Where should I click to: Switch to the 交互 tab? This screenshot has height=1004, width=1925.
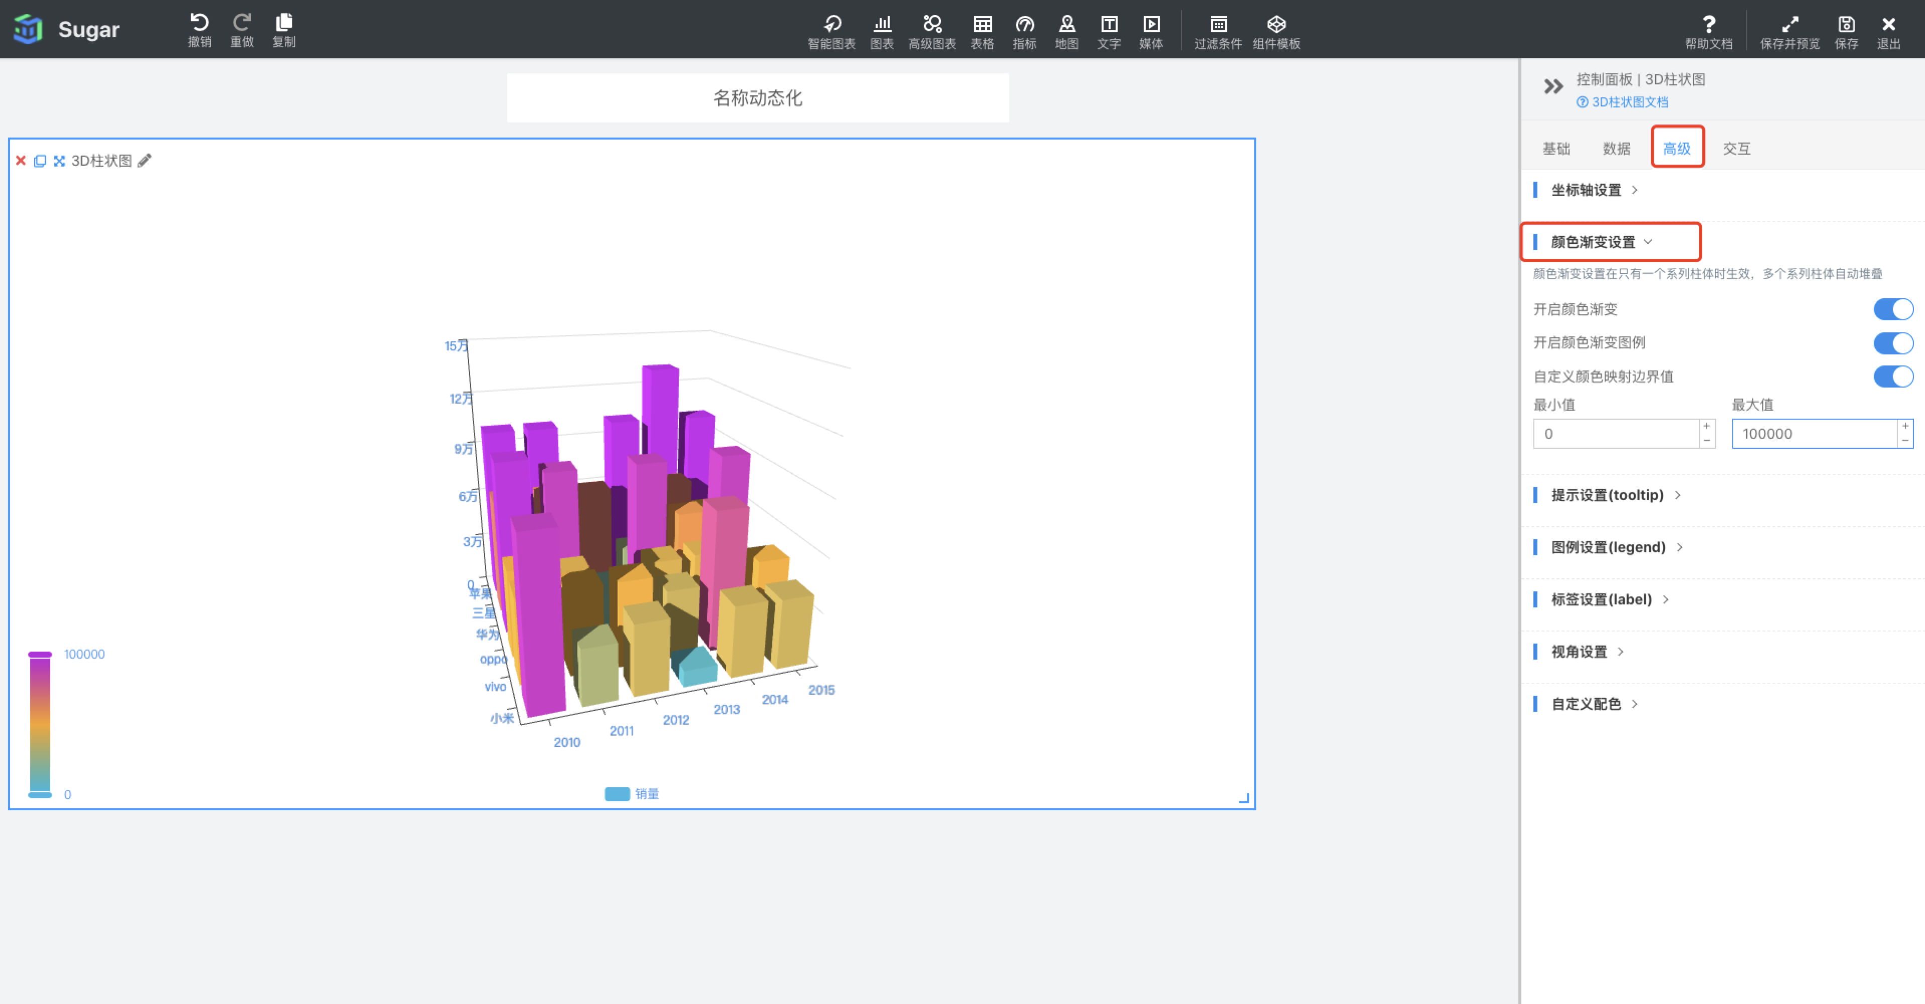pos(1737,149)
